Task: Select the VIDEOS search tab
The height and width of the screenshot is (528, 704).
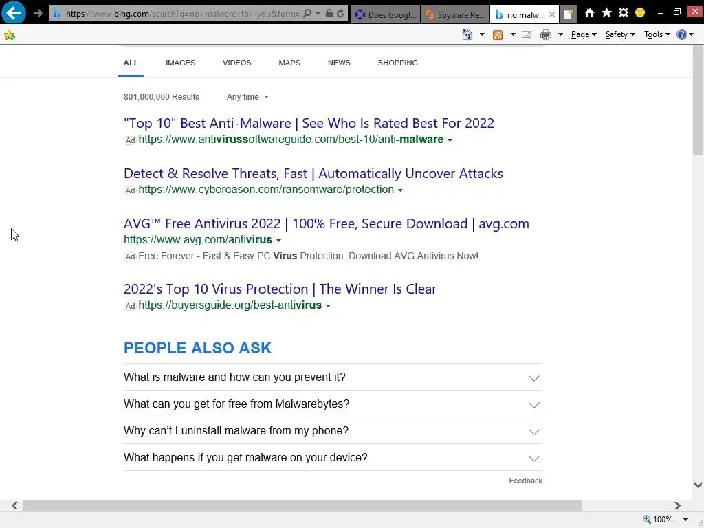Action: 237,63
